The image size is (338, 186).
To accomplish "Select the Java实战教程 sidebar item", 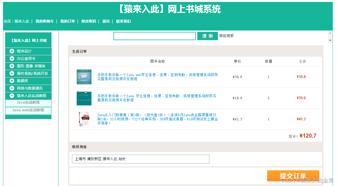I will (28, 102).
